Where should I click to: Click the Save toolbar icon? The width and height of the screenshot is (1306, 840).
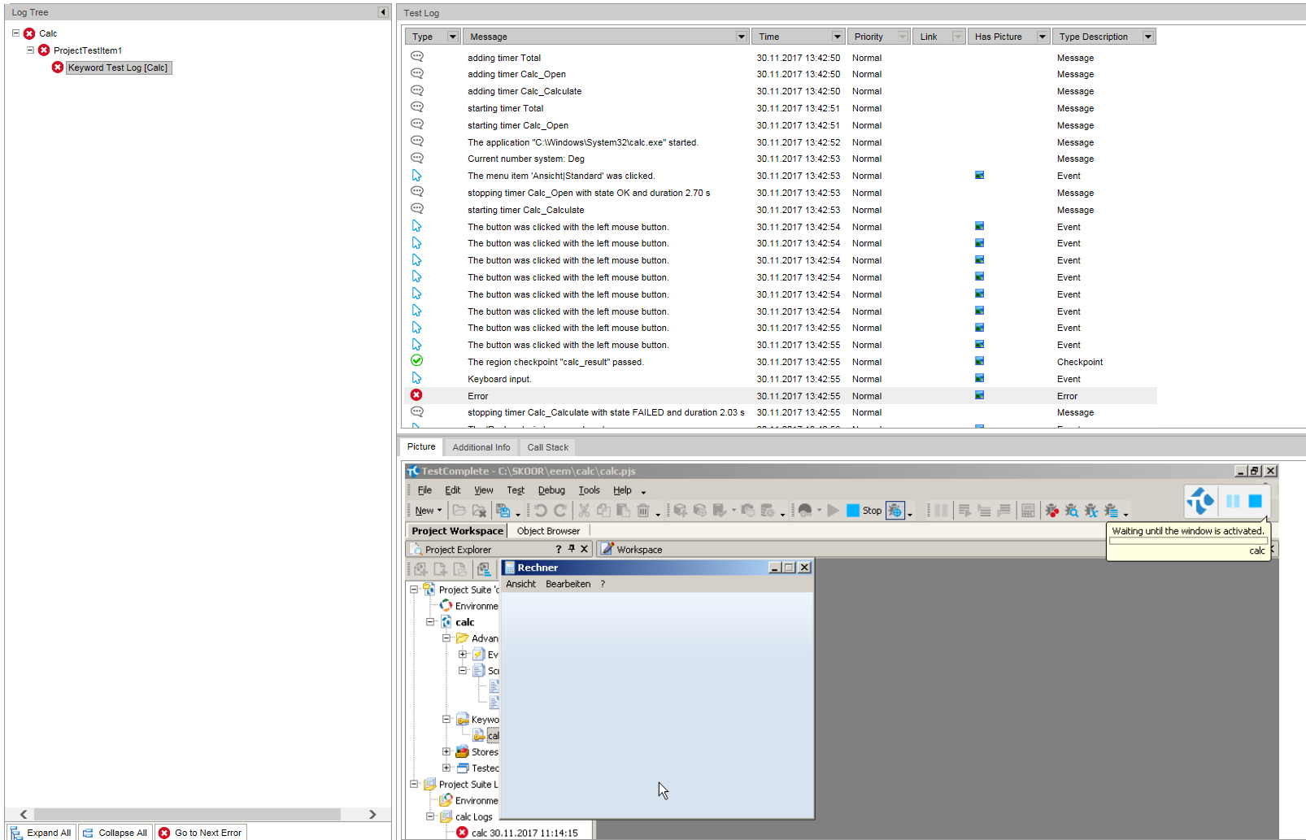point(502,510)
